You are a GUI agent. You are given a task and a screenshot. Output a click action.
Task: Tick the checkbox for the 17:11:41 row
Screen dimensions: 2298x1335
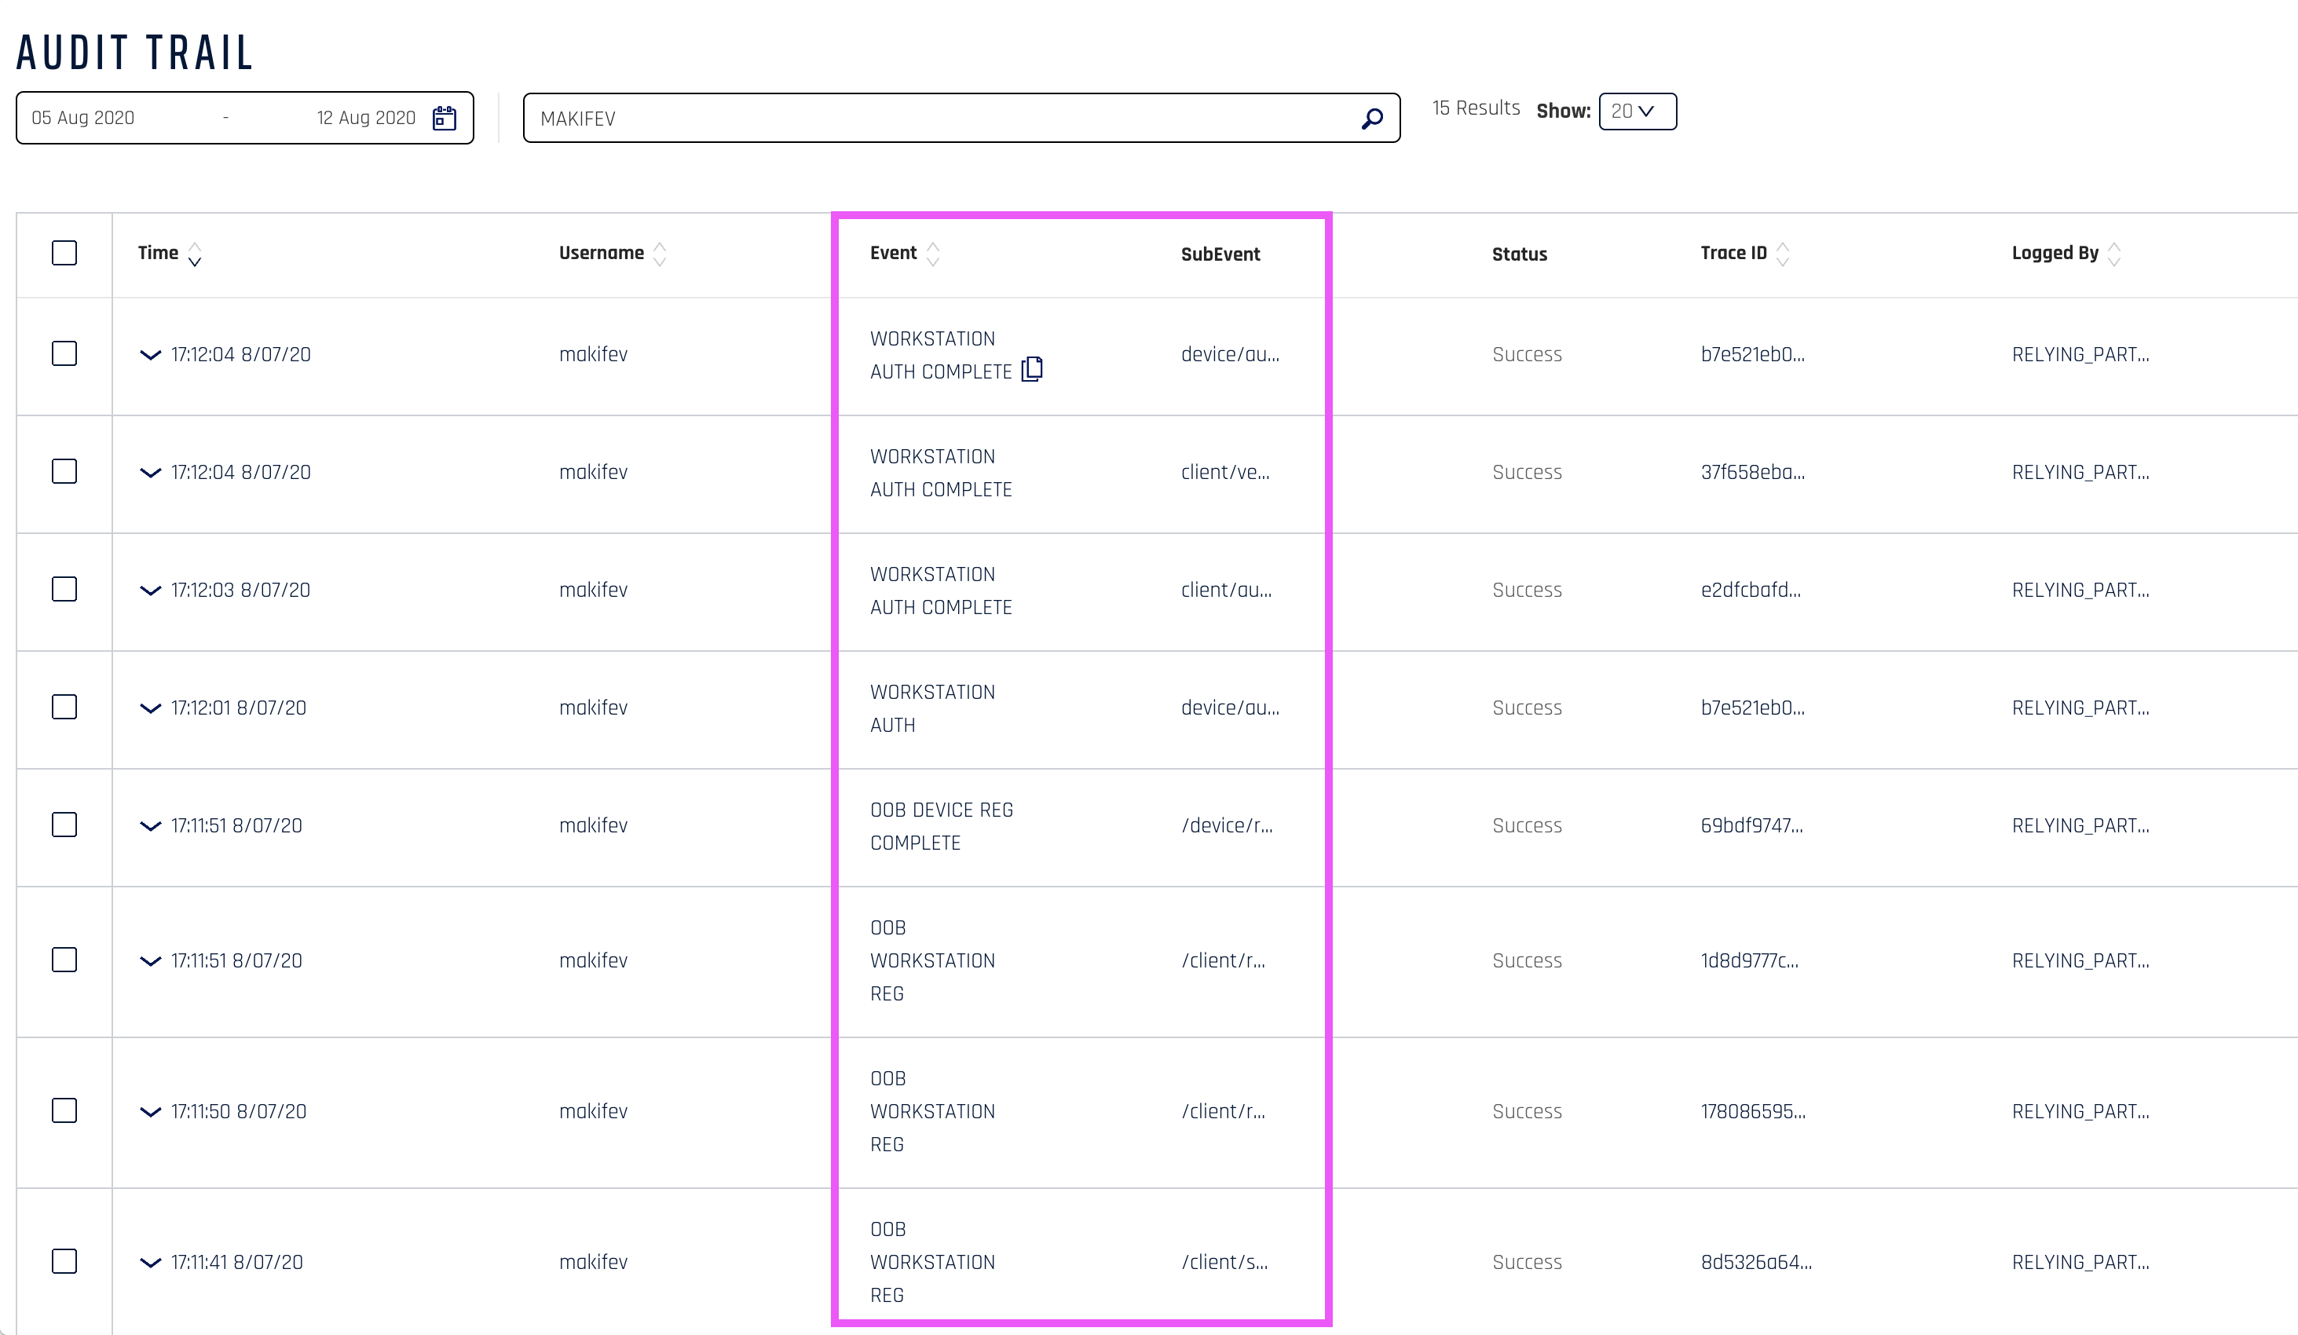click(x=64, y=1261)
